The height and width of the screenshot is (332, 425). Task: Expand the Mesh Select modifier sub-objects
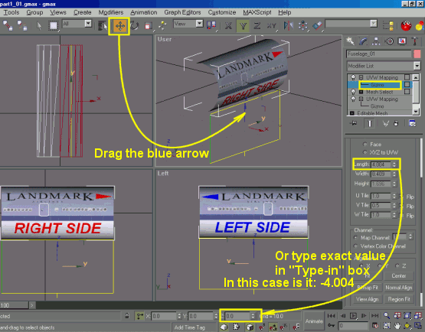click(x=361, y=92)
